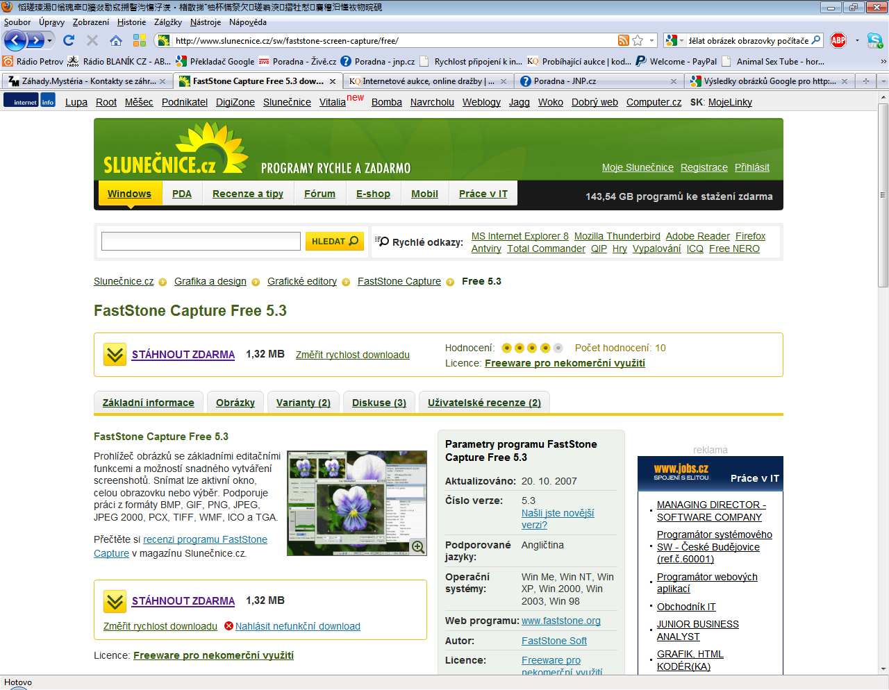
Task: Go forward one page in history
Action: coord(35,40)
